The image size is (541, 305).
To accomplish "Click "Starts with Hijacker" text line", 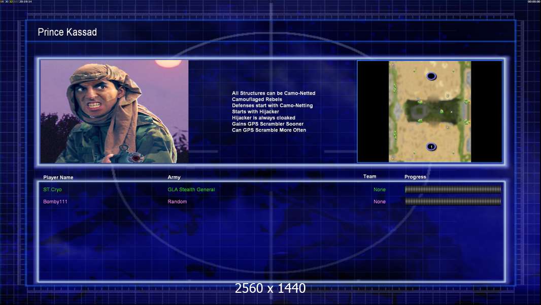I will [255, 111].
